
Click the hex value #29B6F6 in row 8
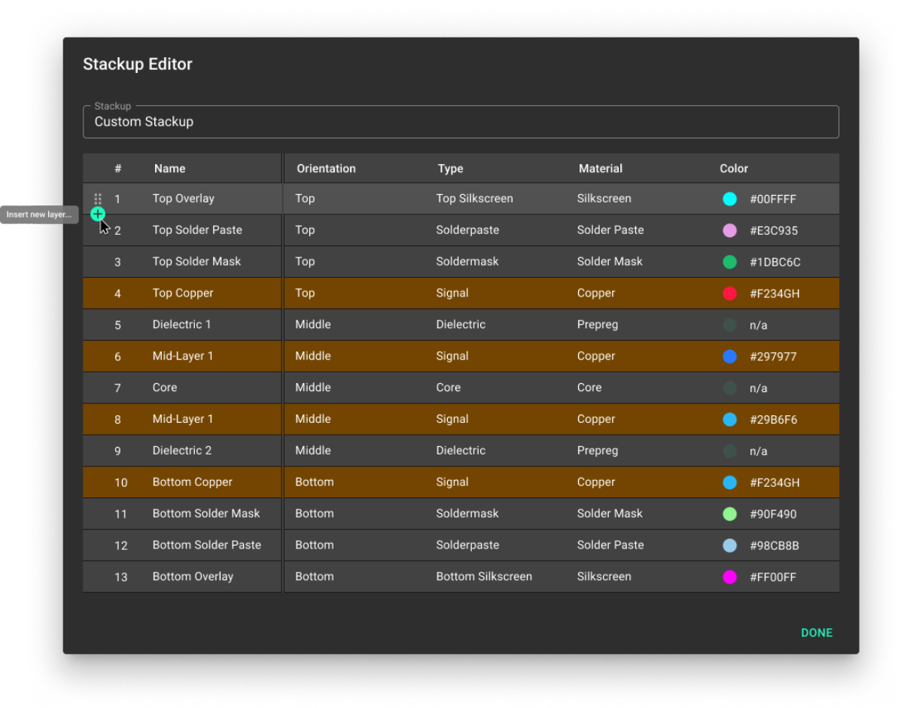(x=773, y=420)
